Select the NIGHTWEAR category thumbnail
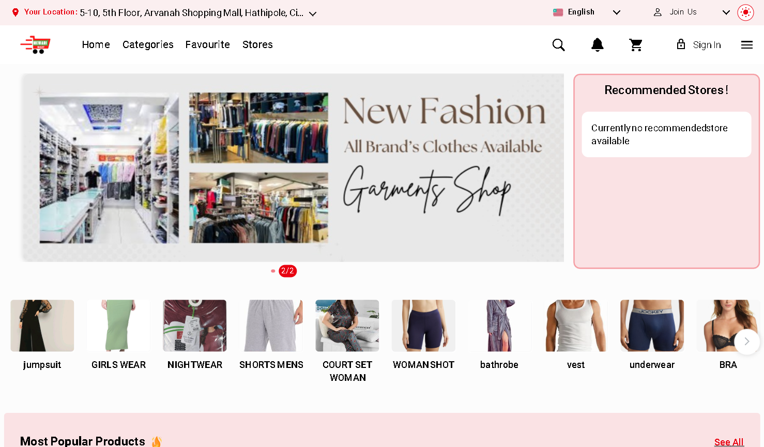This screenshot has width=764, height=447. [x=194, y=326]
